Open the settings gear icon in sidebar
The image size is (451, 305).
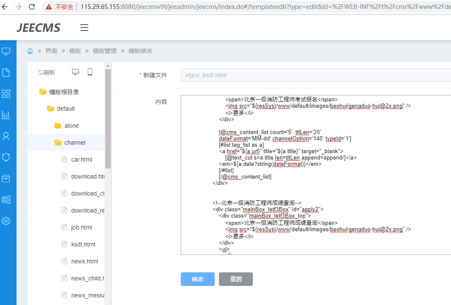point(6,221)
